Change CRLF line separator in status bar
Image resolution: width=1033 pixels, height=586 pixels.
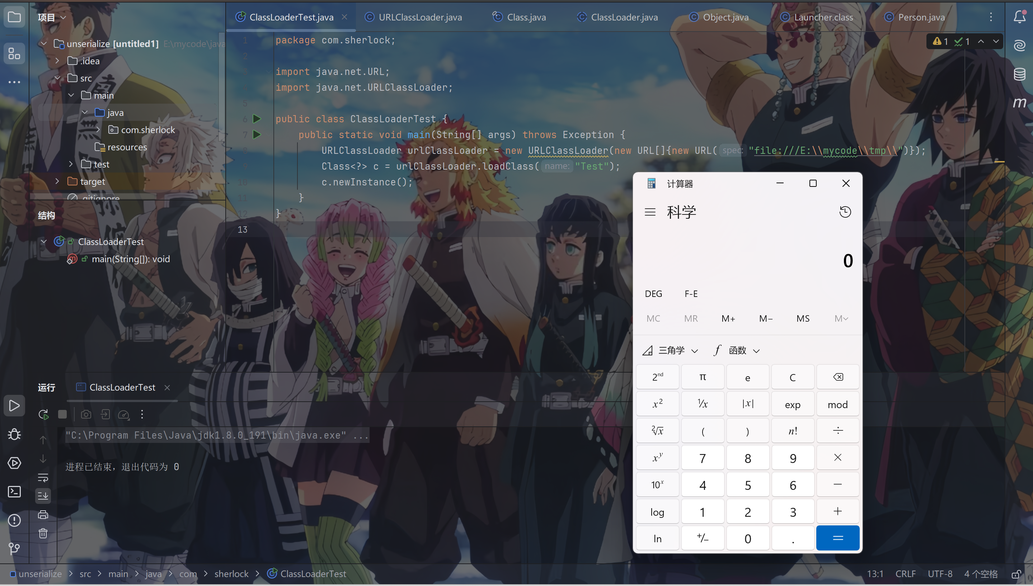tap(905, 574)
